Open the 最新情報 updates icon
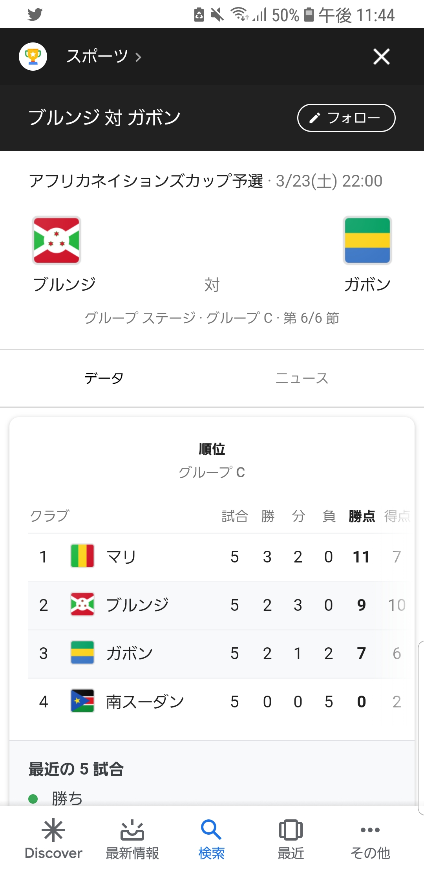The width and height of the screenshot is (424, 872). [x=132, y=830]
